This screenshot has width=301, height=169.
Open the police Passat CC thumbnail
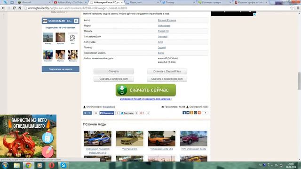click(x=98, y=138)
